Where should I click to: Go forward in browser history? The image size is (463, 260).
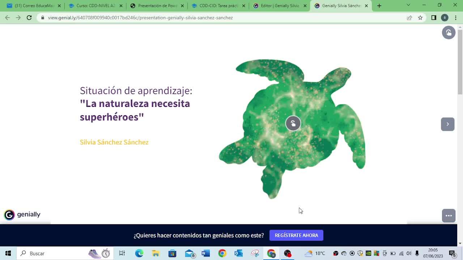(x=18, y=18)
